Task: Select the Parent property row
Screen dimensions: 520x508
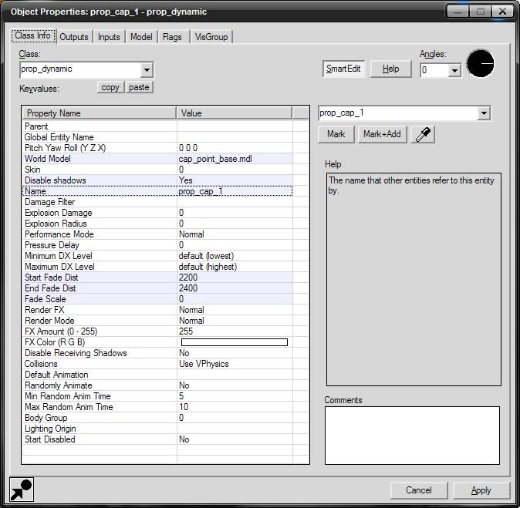Action: click(157, 126)
